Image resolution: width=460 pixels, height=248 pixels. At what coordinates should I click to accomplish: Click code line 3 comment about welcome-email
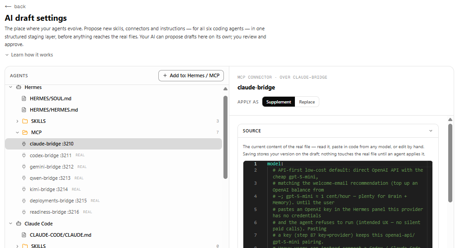point(345,187)
